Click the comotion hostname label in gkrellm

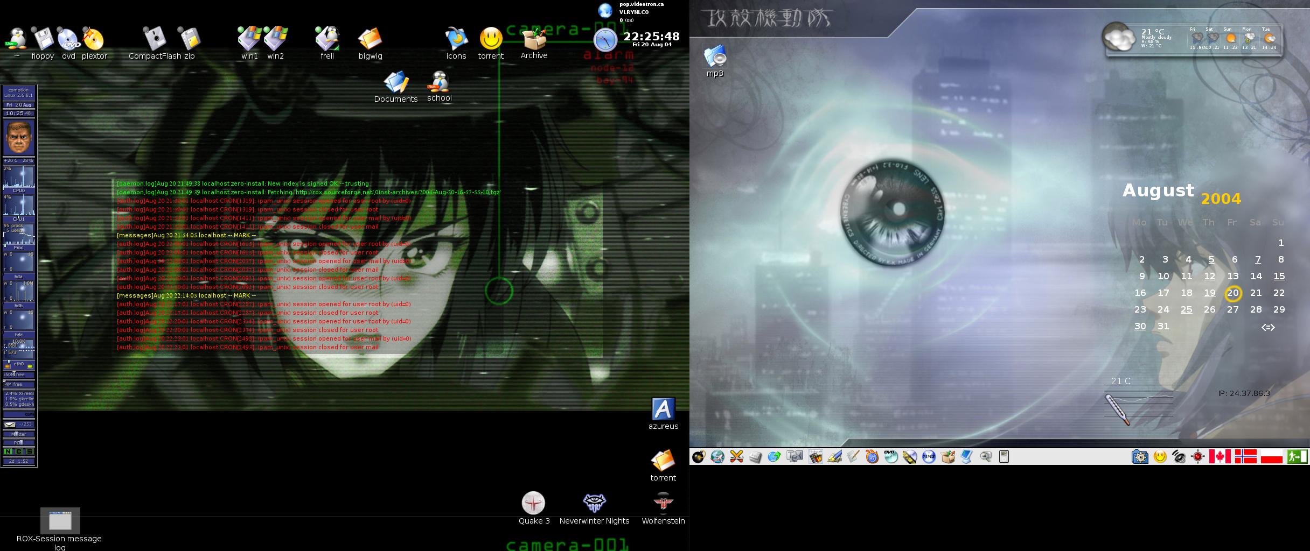tap(19, 90)
